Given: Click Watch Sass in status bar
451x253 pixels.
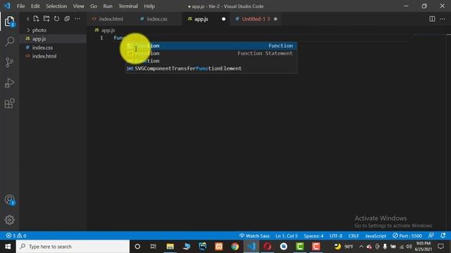Looking at the screenshot, I should (254, 236).
